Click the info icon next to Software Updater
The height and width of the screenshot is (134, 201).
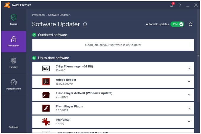coord(85,24)
